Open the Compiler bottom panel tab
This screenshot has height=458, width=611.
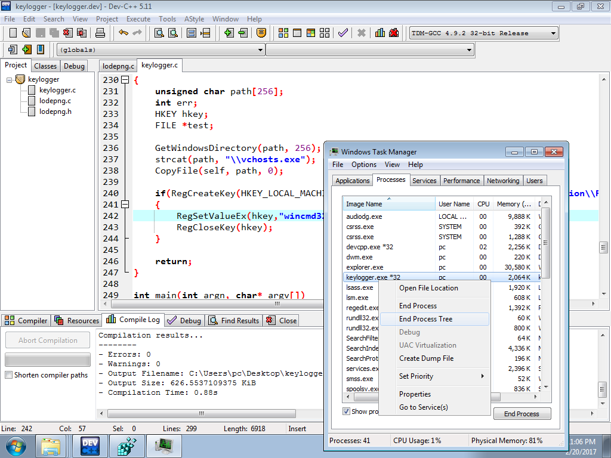click(26, 320)
